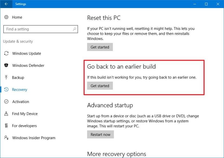Select the For developers icon
Image resolution: width=224 pixels, height=158 pixels.
coord(7,126)
